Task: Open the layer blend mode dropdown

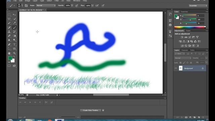Action: 183,58
